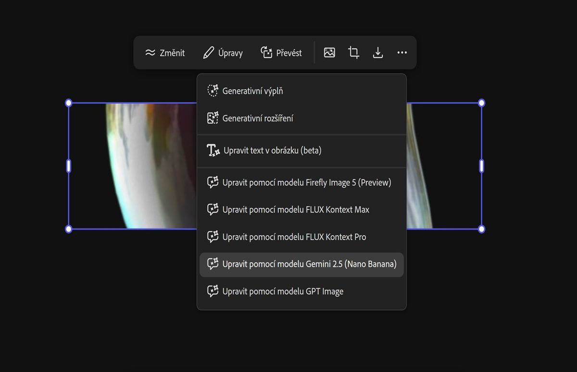This screenshot has width=577, height=372.
Task: Select the crop tool icon
Action: tap(354, 53)
